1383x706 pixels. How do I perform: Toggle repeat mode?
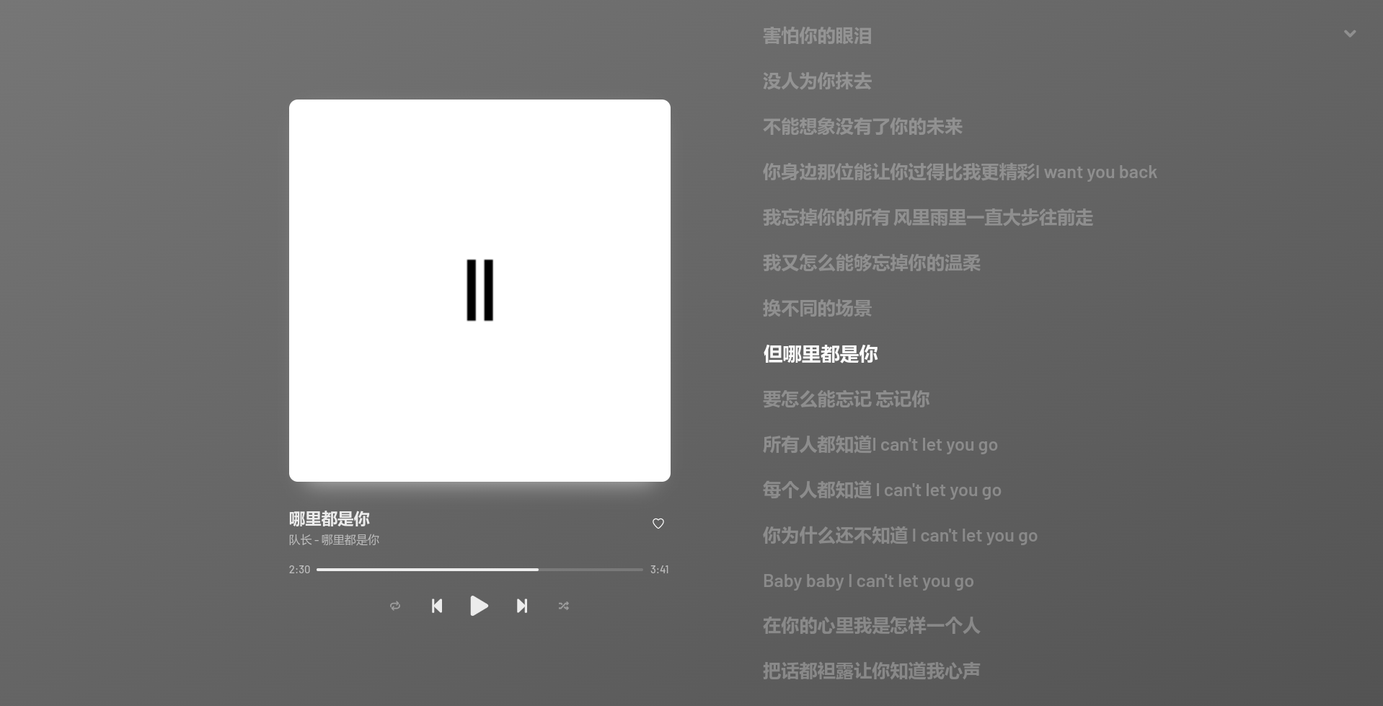(395, 606)
